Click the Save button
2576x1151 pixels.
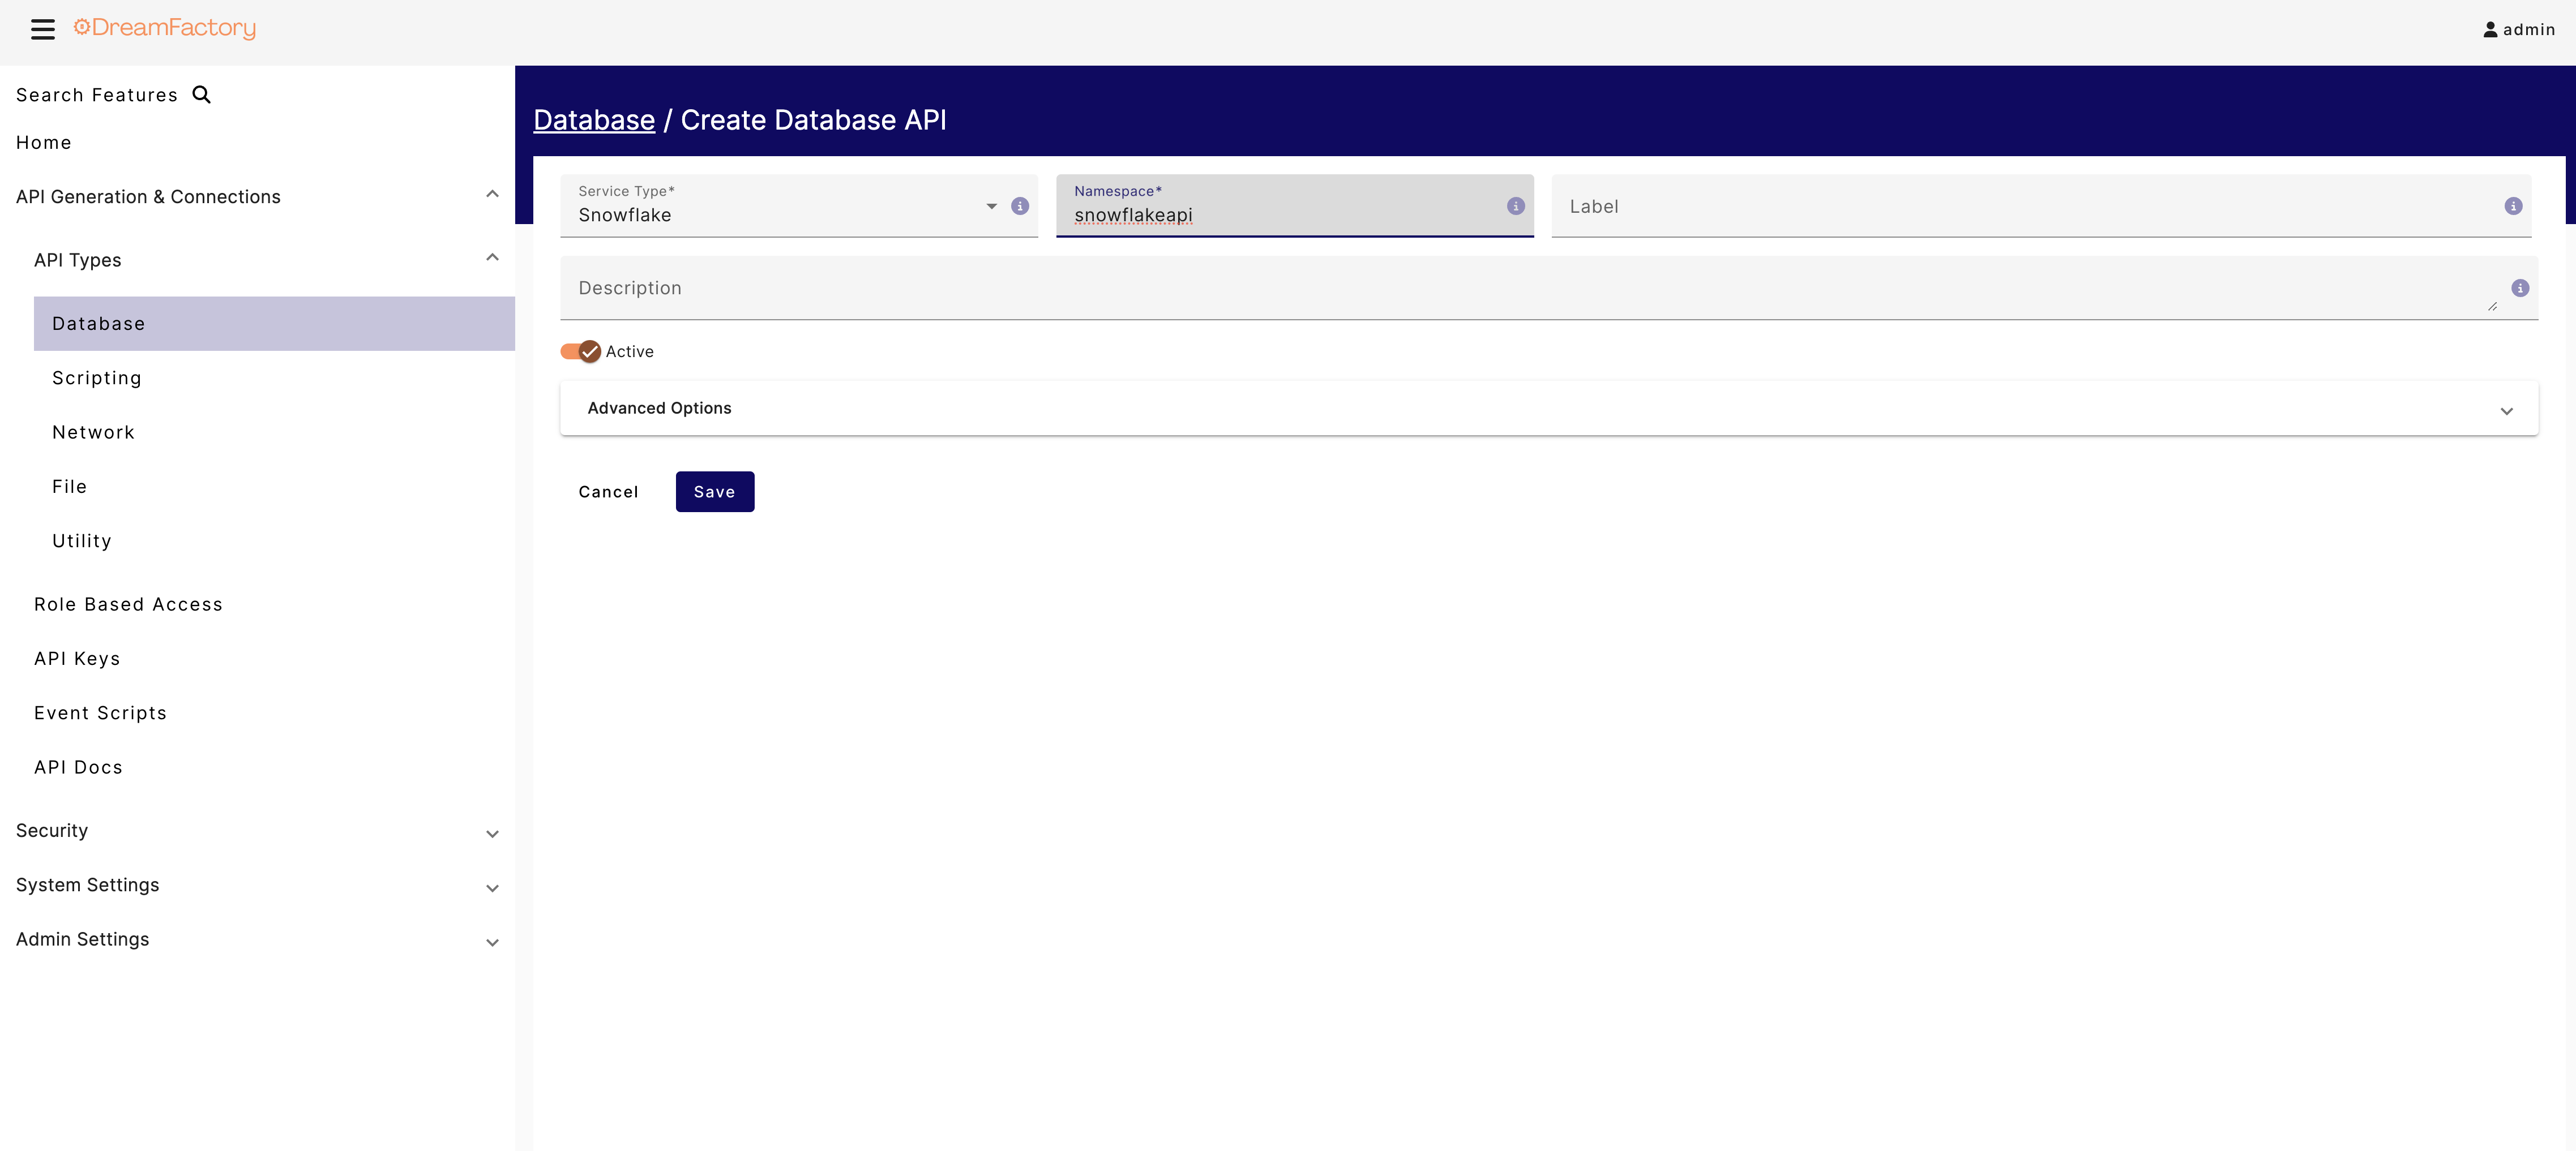pyautogui.click(x=714, y=492)
